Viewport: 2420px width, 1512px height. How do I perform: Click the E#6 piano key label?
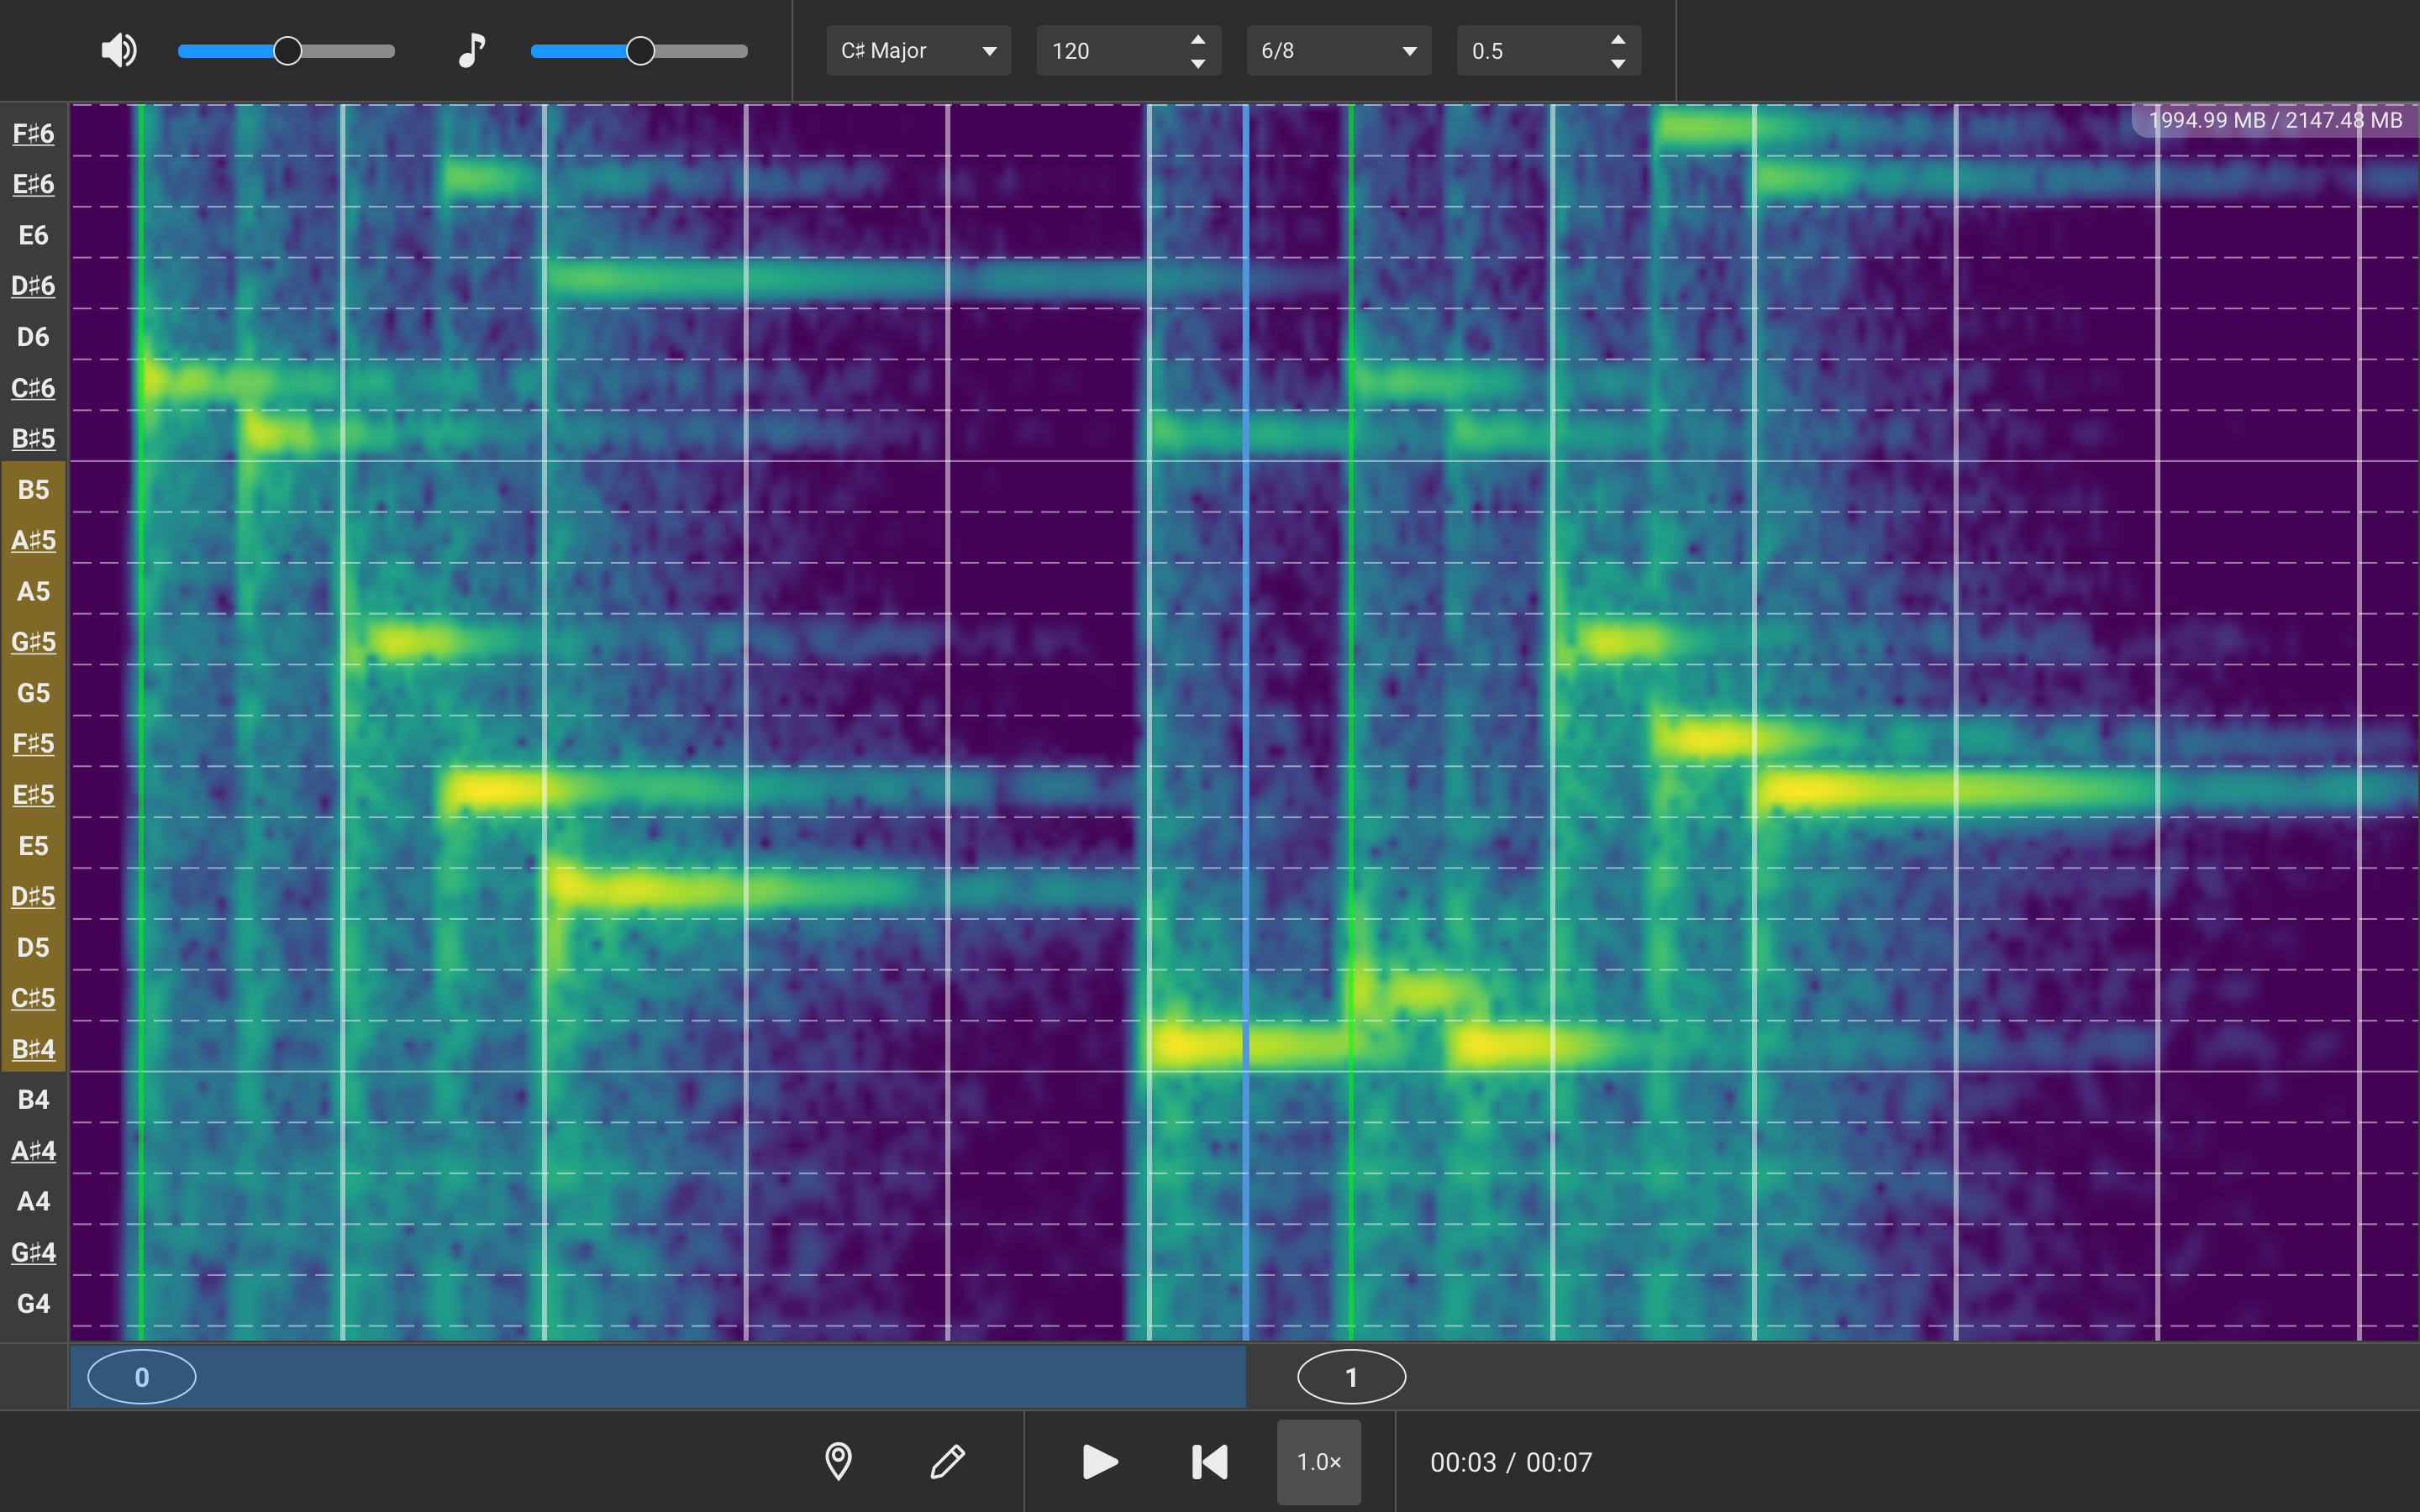pyautogui.click(x=33, y=184)
